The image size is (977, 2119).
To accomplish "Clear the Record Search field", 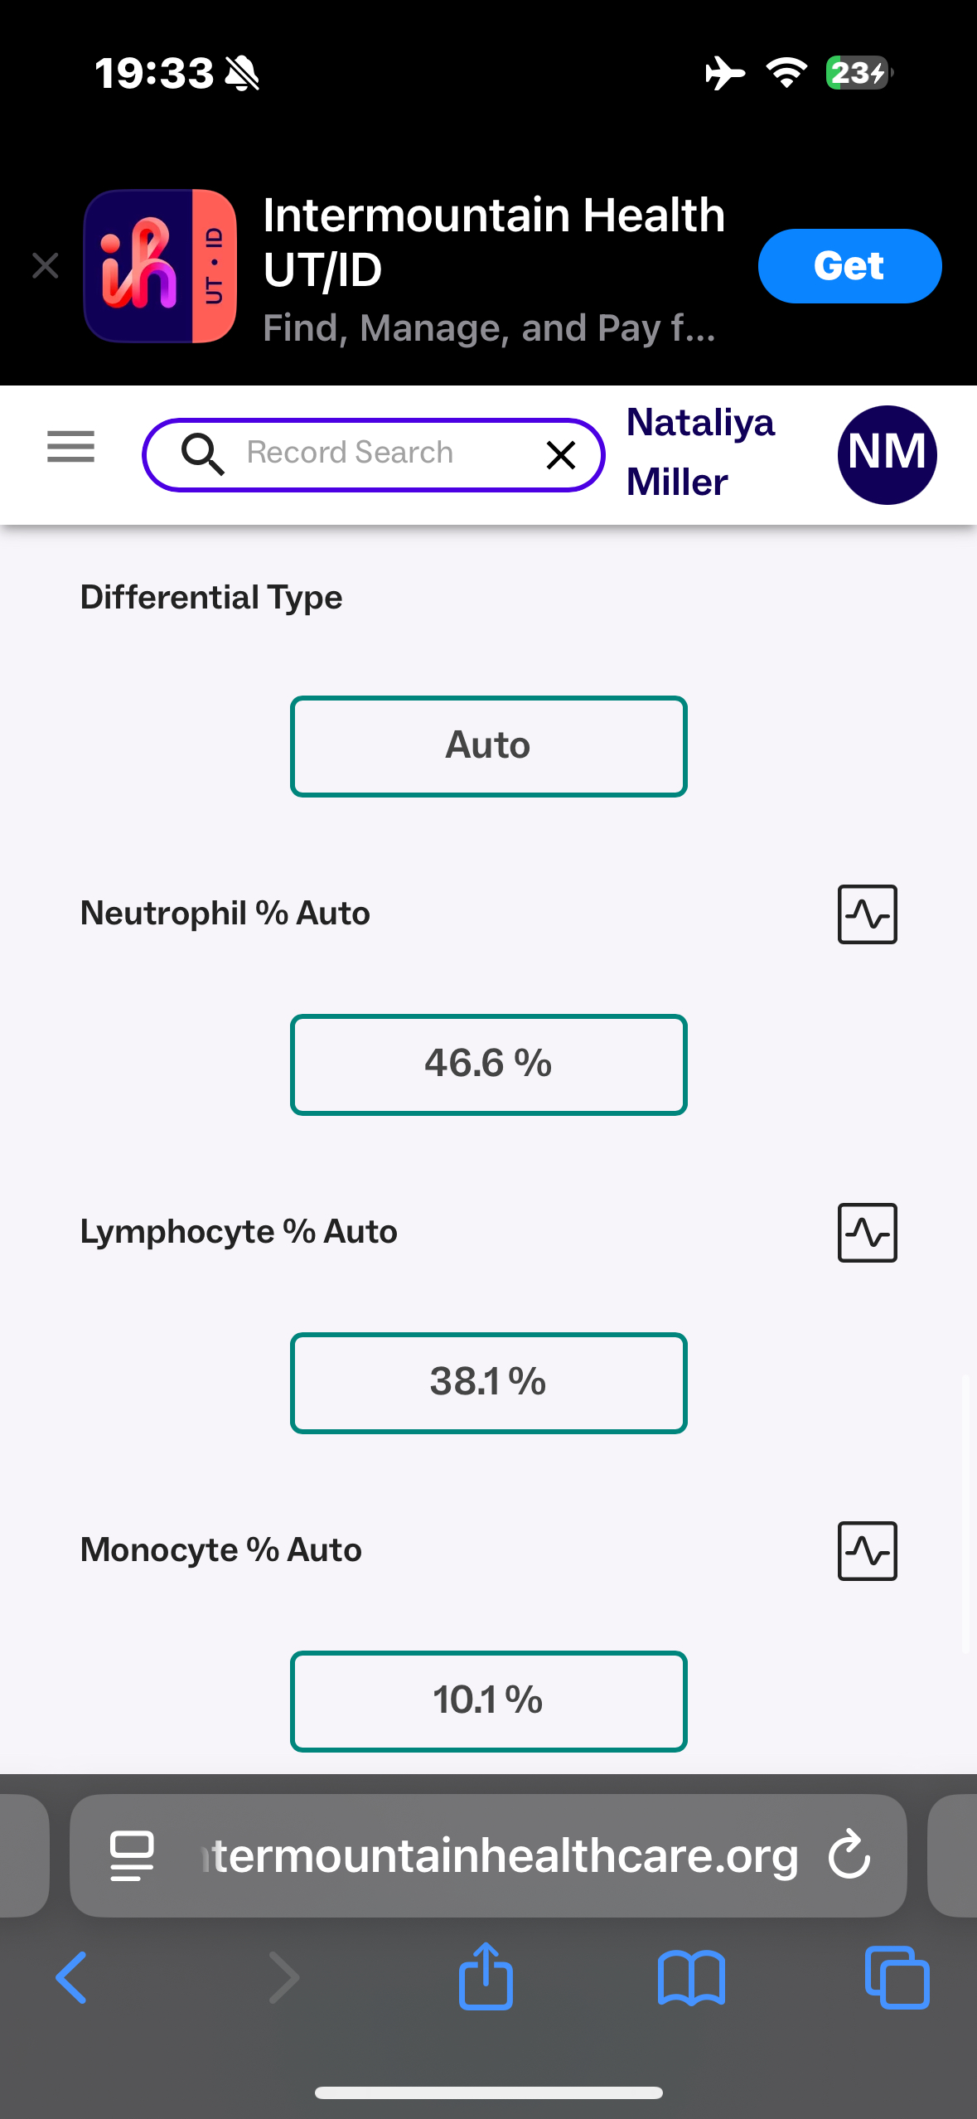I will pos(561,454).
